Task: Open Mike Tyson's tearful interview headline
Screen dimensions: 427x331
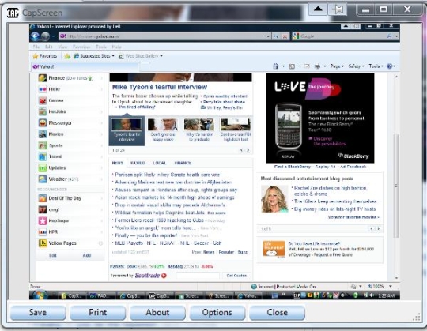Action: tap(160, 87)
